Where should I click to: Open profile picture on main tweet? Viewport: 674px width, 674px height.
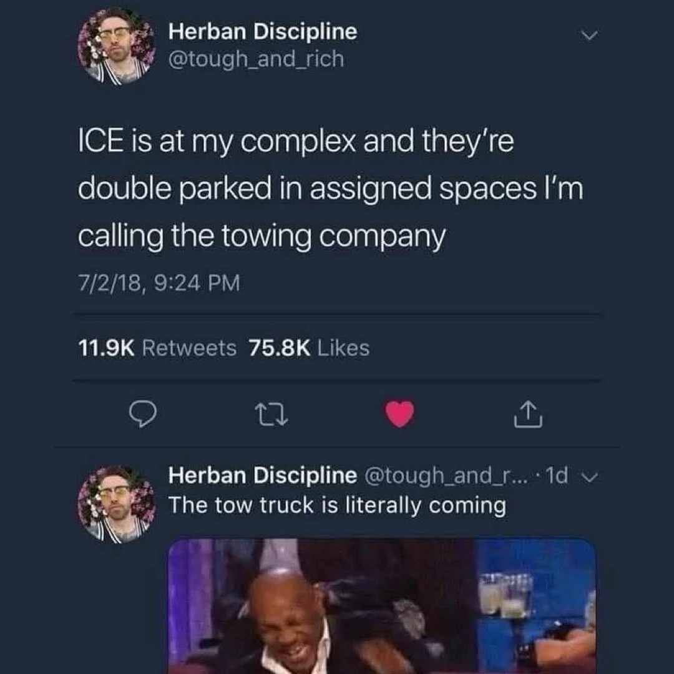(117, 46)
